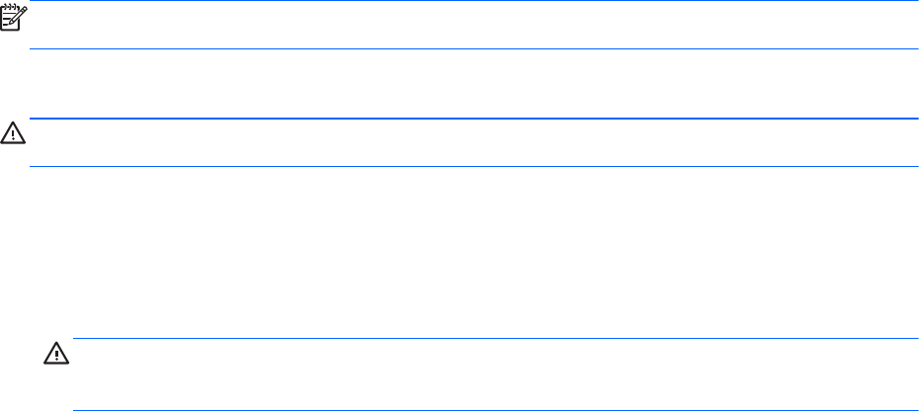Click the blue line below the indented caution box
This screenshot has width=919, height=411.
coord(494,410)
